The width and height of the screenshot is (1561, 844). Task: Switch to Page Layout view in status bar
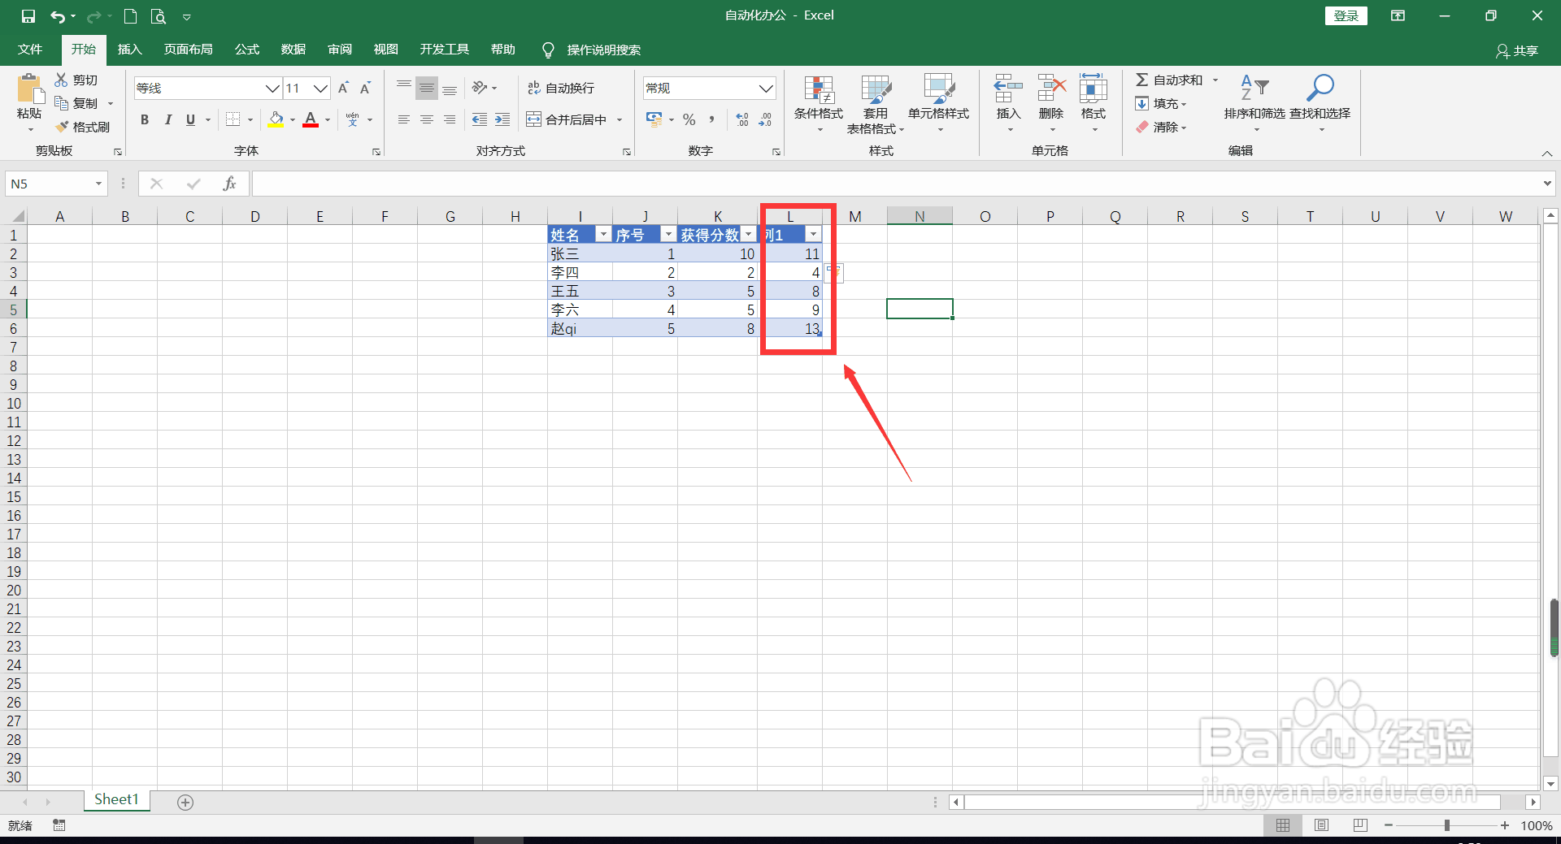click(x=1322, y=825)
